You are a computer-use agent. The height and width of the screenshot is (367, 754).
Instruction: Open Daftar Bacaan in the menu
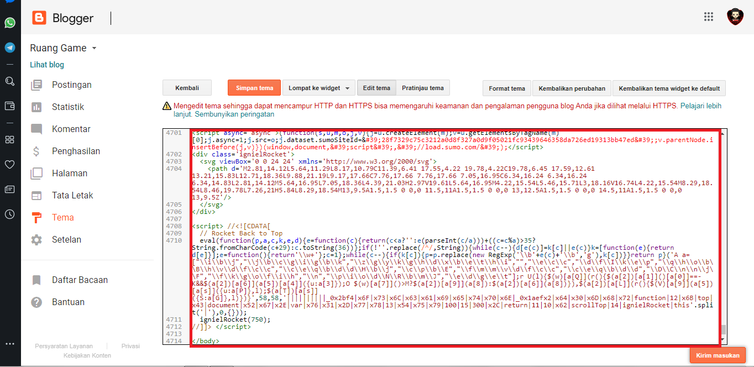pyautogui.click(x=80, y=280)
